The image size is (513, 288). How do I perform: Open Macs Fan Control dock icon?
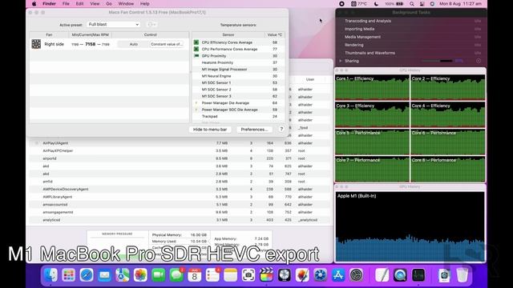321,275
